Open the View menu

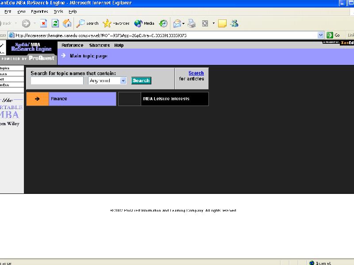tap(21, 11)
